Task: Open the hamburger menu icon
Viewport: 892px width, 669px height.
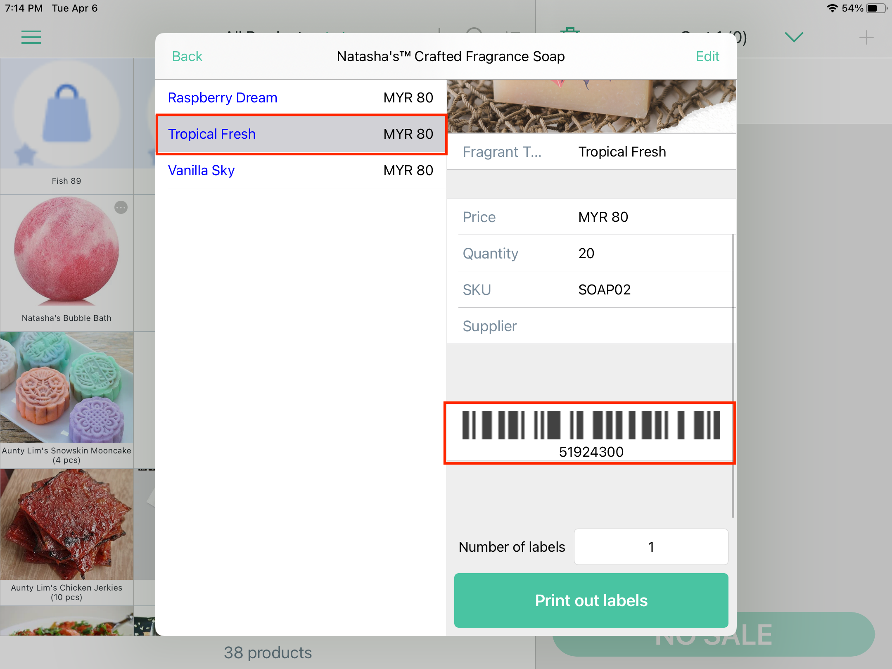Action: point(31,37)
